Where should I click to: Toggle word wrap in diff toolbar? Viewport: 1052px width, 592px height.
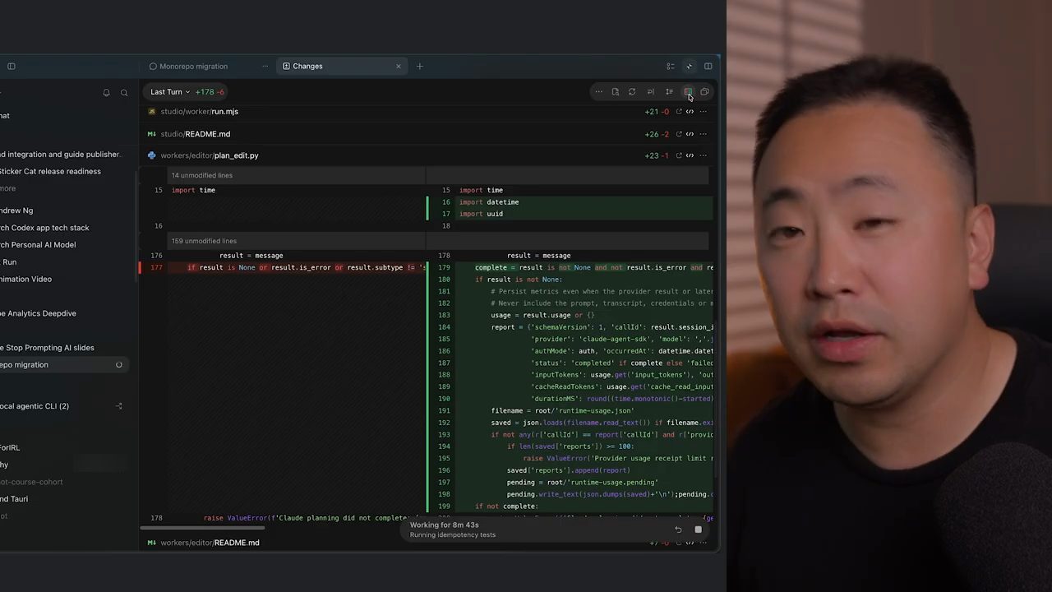point(650,92)
